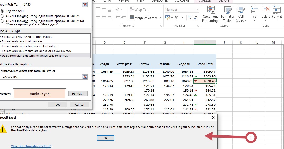Click the range selector icon beside =$A$5

85,4
